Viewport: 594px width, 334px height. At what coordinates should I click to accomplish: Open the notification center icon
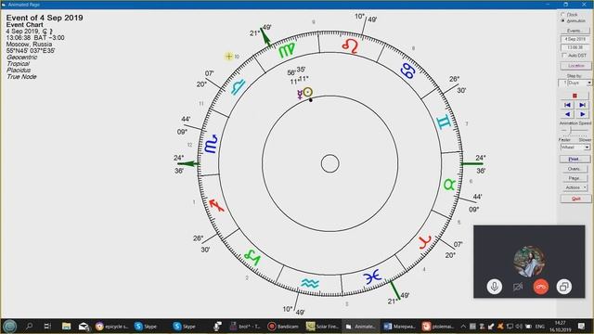click(x=582, y=326)
